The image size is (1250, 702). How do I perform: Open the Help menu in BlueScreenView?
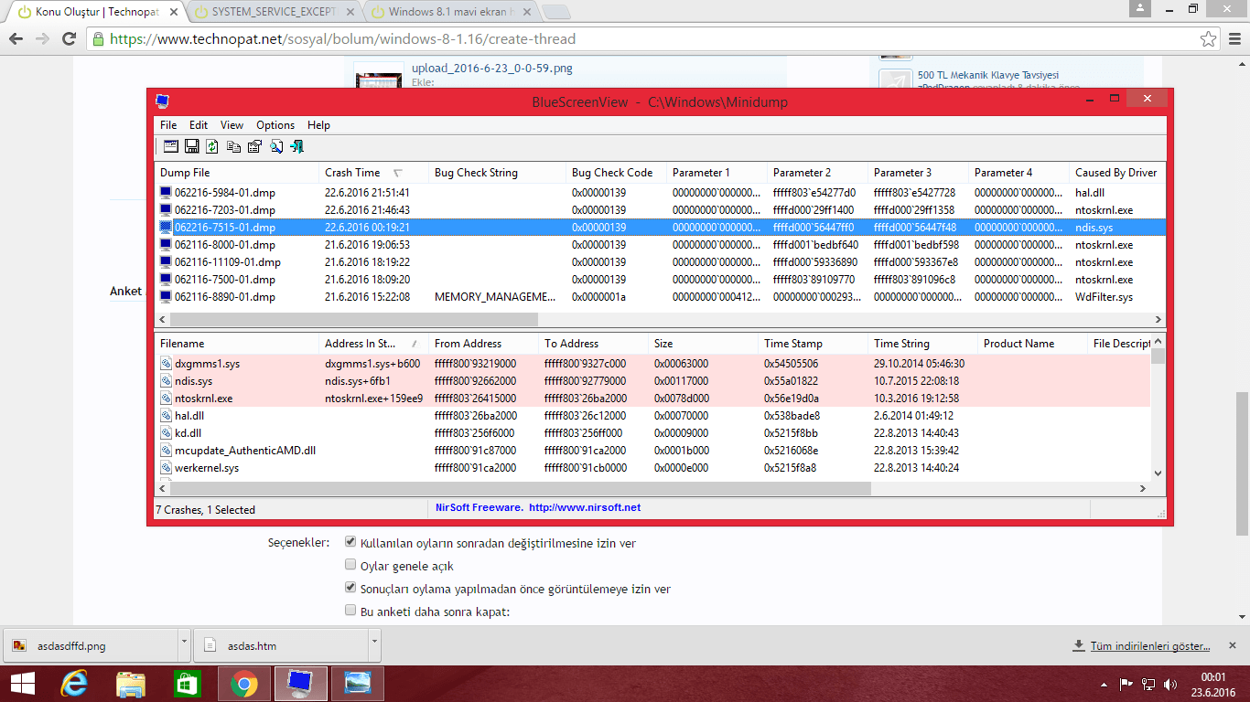point(318,125)
